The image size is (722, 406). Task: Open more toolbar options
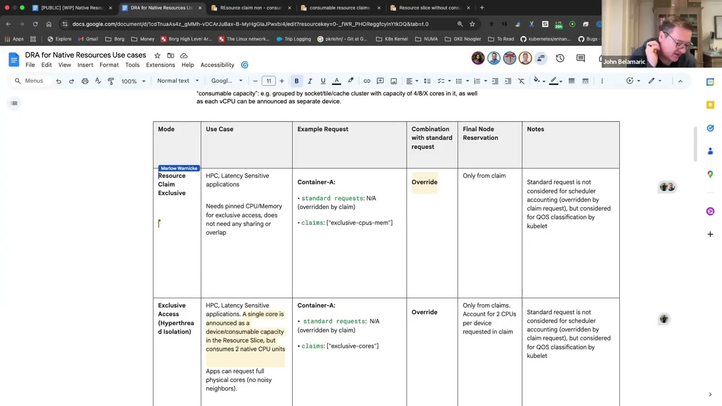[x=602, y=81]
